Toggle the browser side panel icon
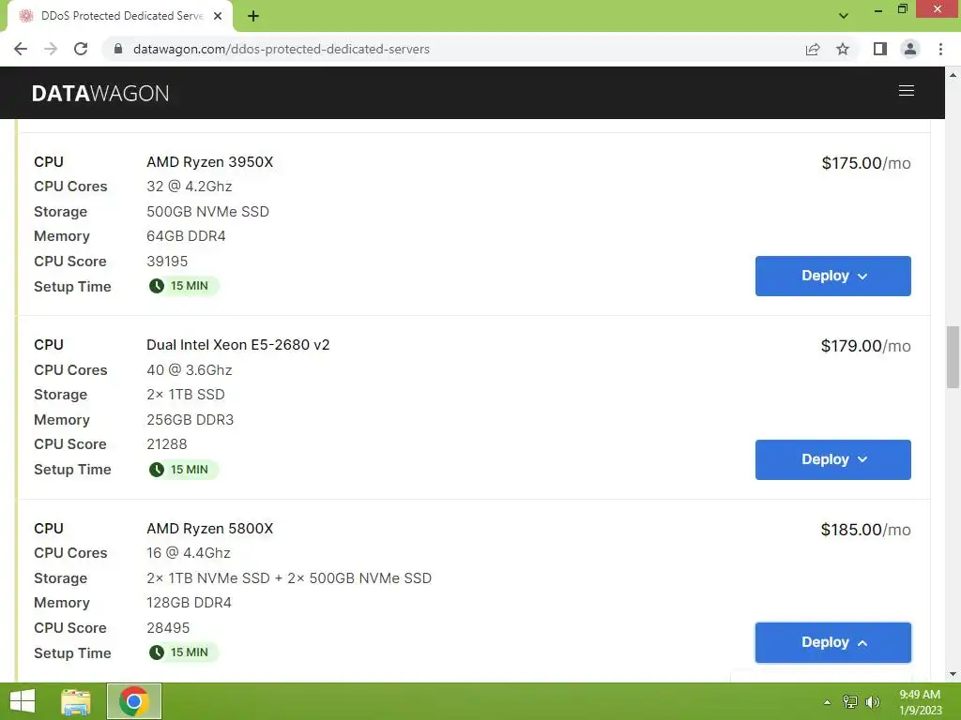 click(880, 49)
